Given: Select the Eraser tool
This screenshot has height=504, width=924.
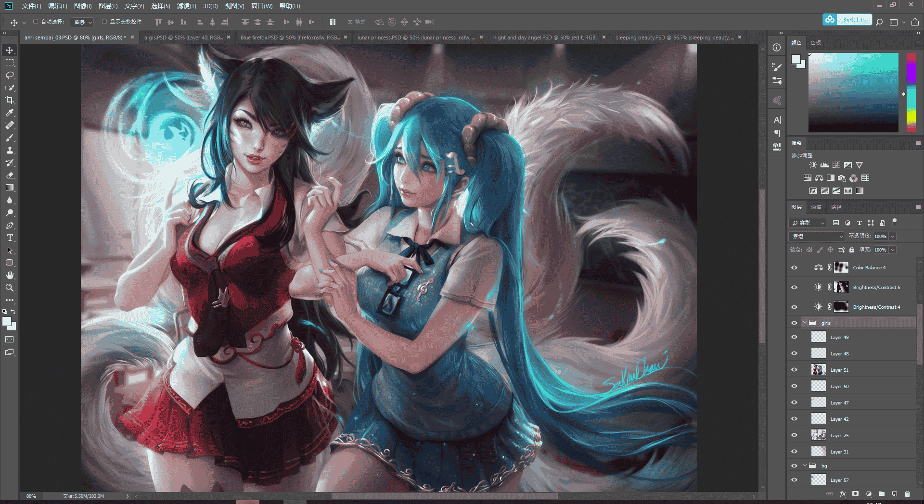Looking at the screenshot, I should (x=10, y=175).
